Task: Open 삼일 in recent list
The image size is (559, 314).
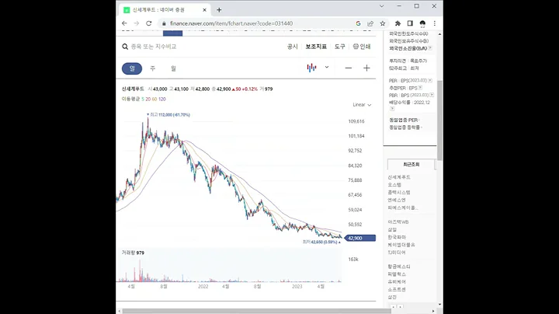Action: tap(392, 230)
